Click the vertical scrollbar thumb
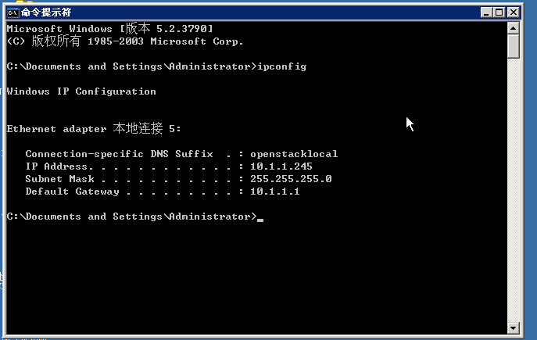Viewport: 537px width, 340px height. 513,46
